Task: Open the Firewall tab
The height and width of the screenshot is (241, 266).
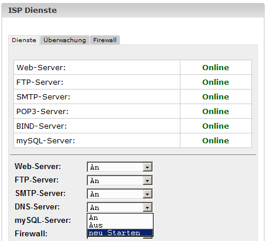Action: coord(105,40)
